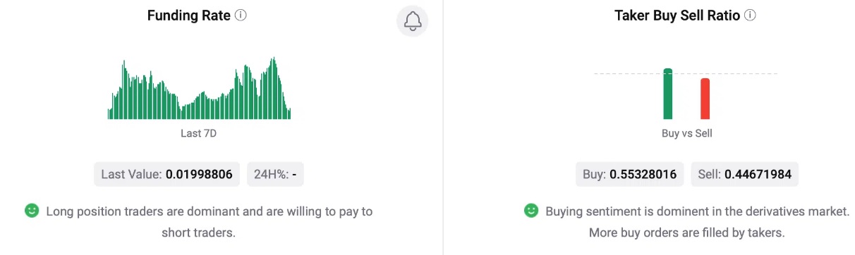Image resolution: width=855 pixels, height=255 pixels.
Task: Click the Last 7D label
Action: pyautogui.click(x=198, y=132)
